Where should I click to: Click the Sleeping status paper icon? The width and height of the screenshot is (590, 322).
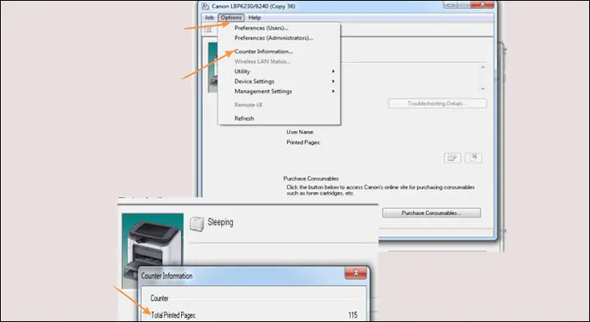click(x=197, y=223)
